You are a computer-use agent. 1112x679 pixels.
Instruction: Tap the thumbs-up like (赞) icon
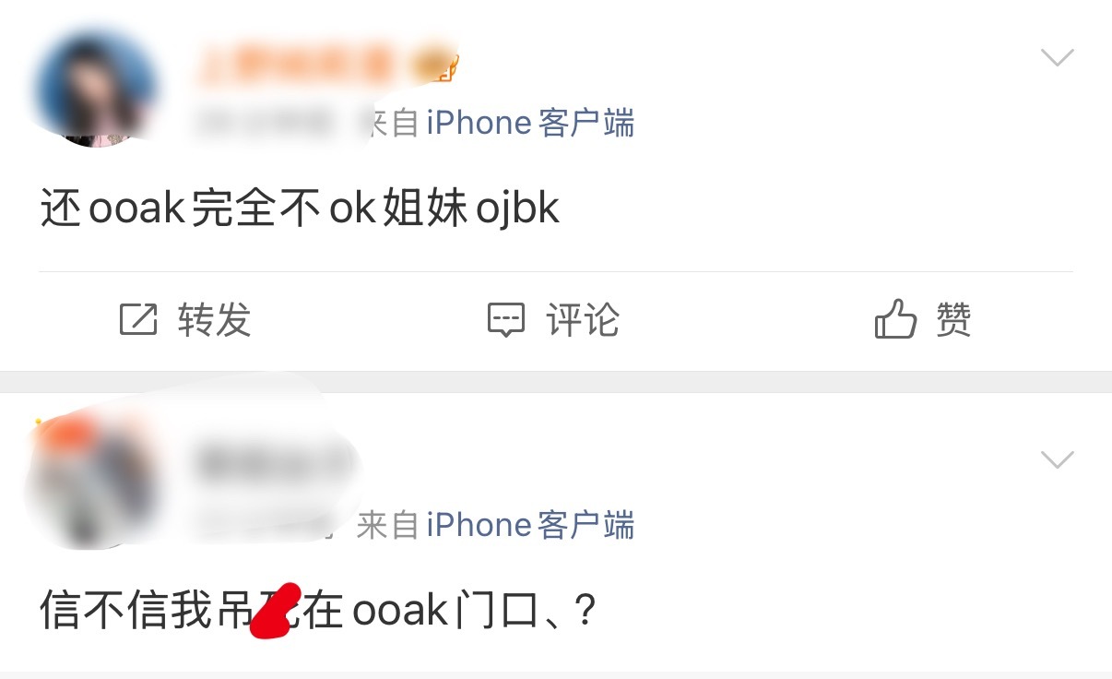[x=895, y=320]
